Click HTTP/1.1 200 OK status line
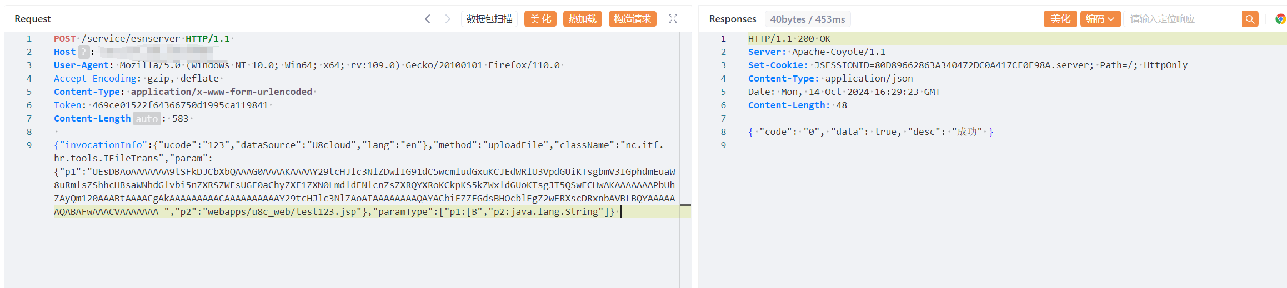1287x288 pixels. point(789,39)
